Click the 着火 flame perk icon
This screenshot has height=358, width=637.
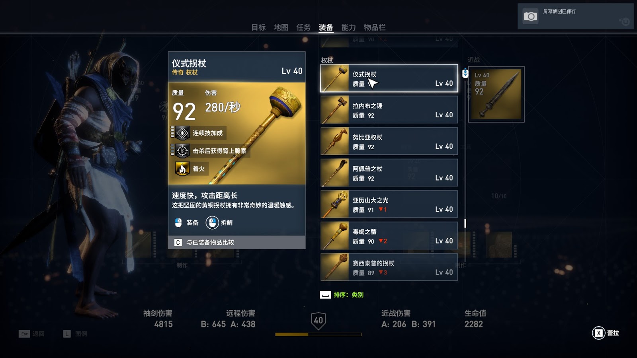tap(182, 169)
